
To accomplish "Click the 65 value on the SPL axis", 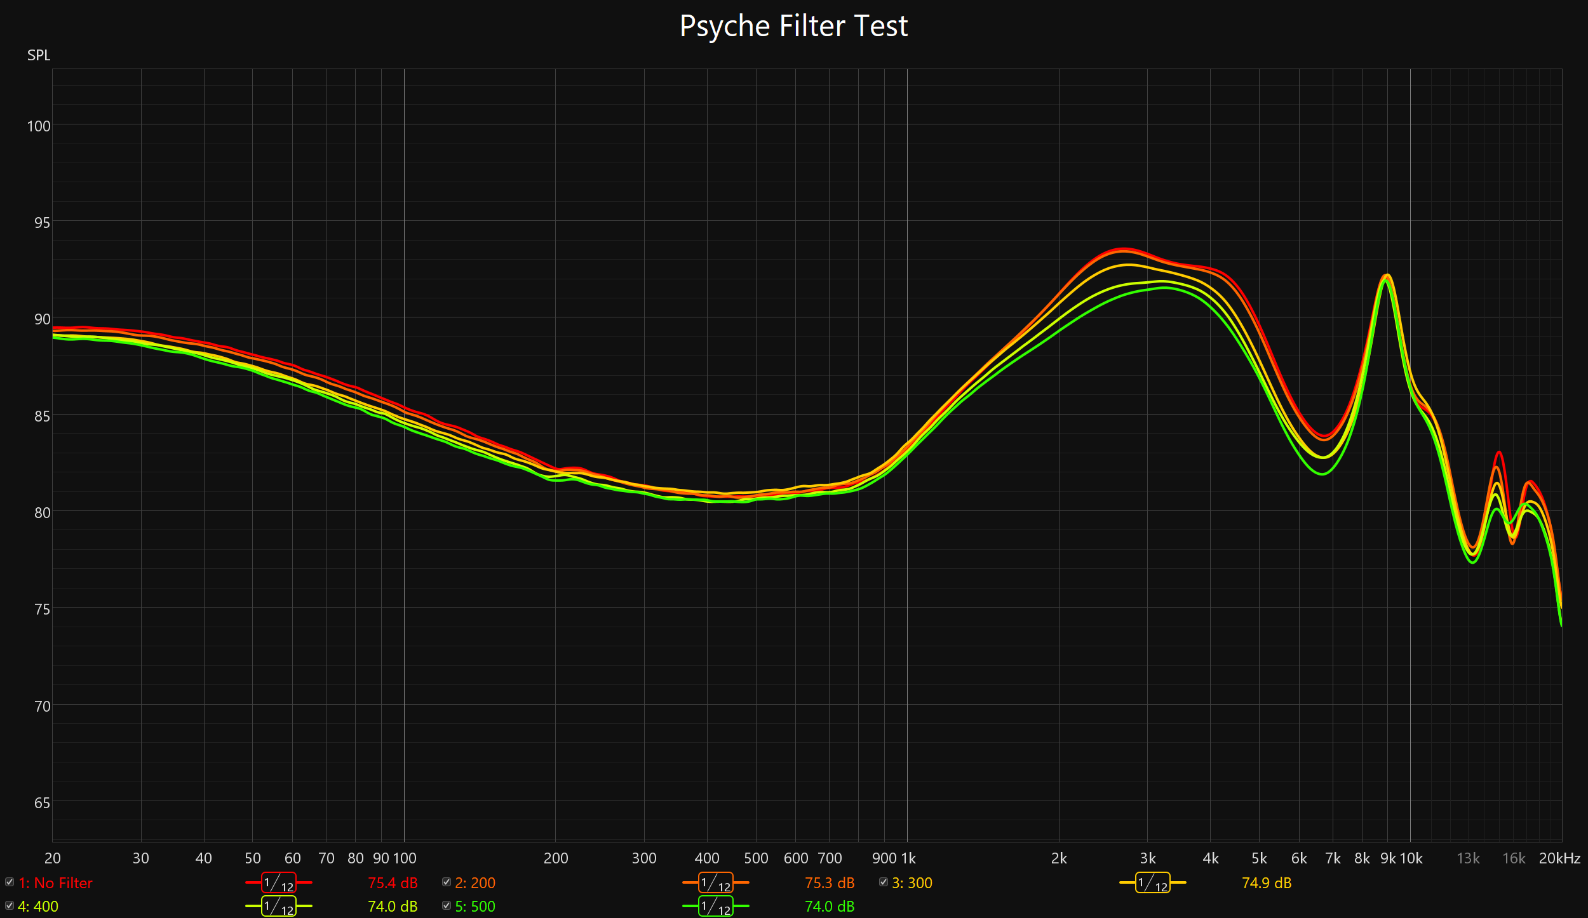I will coord(43,803).
